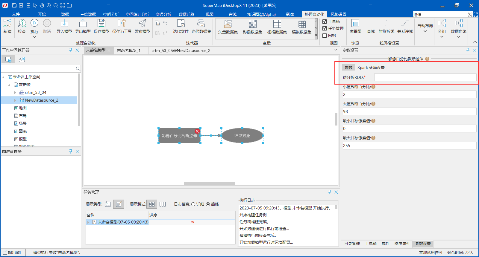Switch to 未命名模型_1 document tab
This screenshot has height=257, width=479.
coord(129,51)
